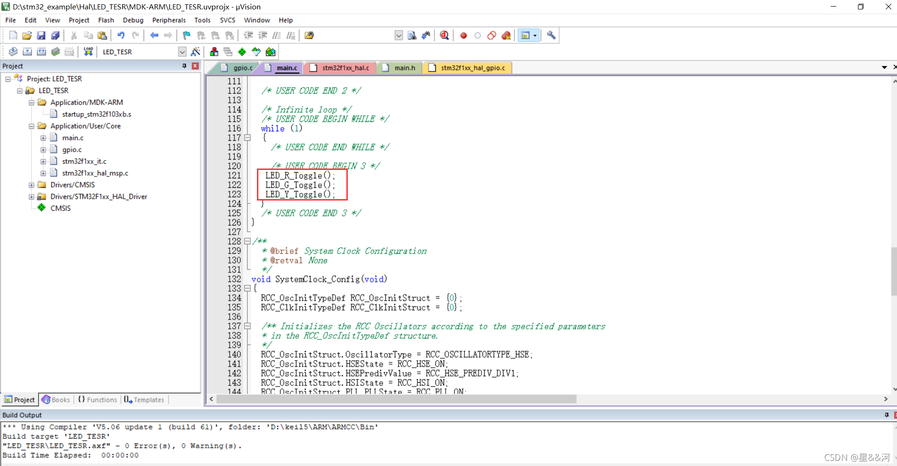Expand the main.c tree node

43,138
